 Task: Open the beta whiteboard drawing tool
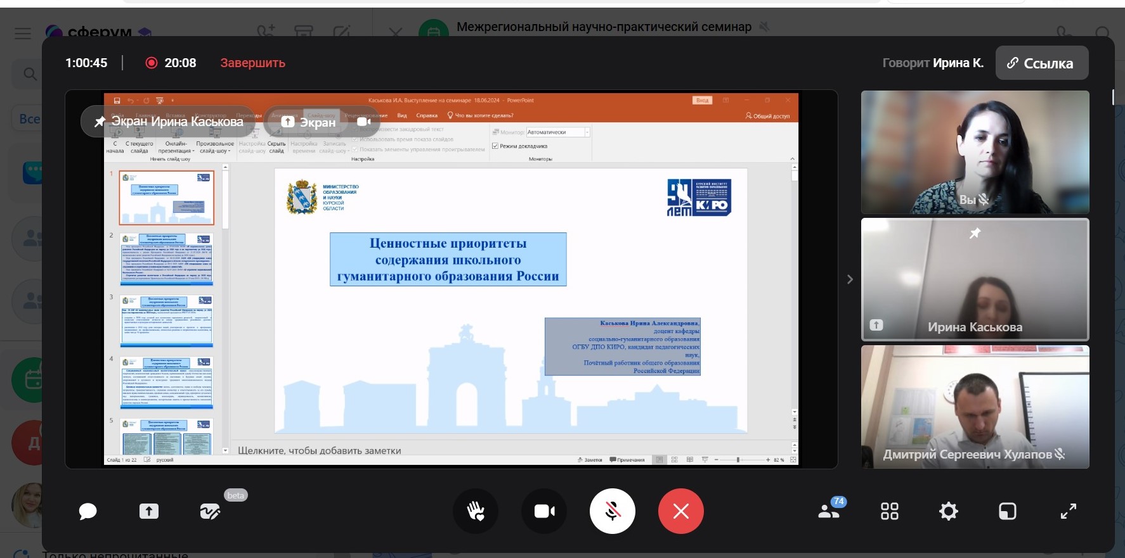pos(210,511)
